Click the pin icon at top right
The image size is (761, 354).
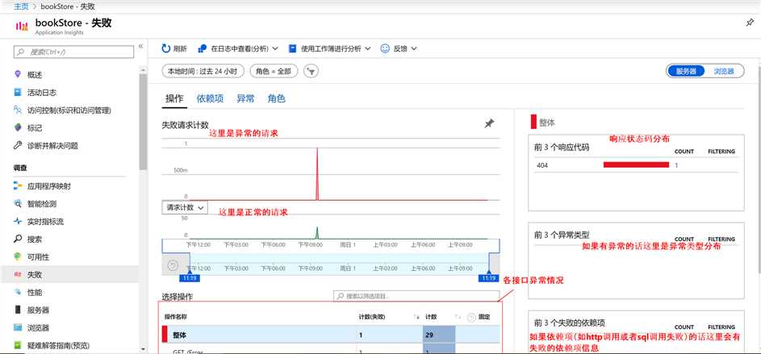pyautogui.click(x=750, y=23)
